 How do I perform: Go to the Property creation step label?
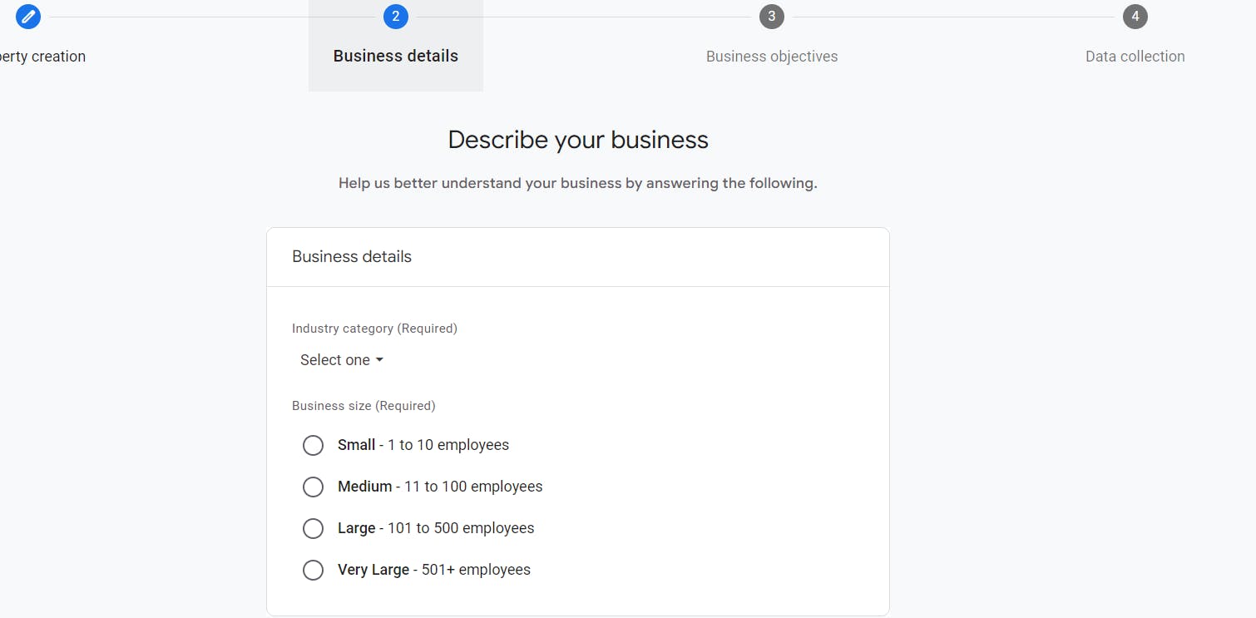click(42, 57)
